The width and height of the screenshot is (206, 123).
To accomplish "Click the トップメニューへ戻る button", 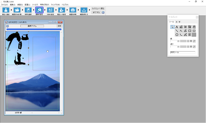I will coord(98,9).
